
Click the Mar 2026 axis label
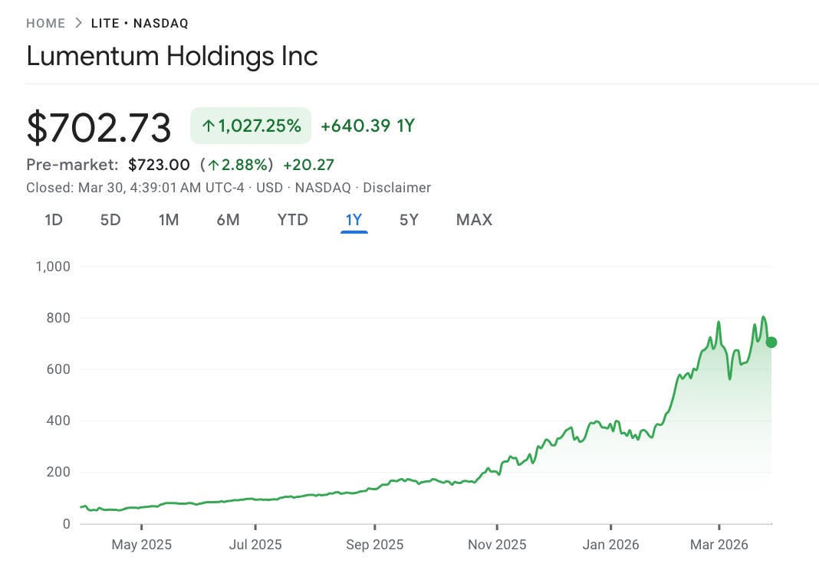[719, 545]
